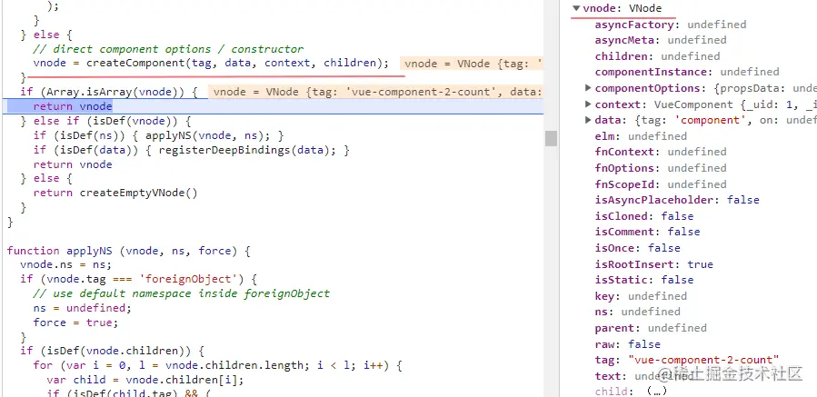The image size is (817, 397).
Task: Select the fnScopeId: undefined property
Action: (661, 184)
